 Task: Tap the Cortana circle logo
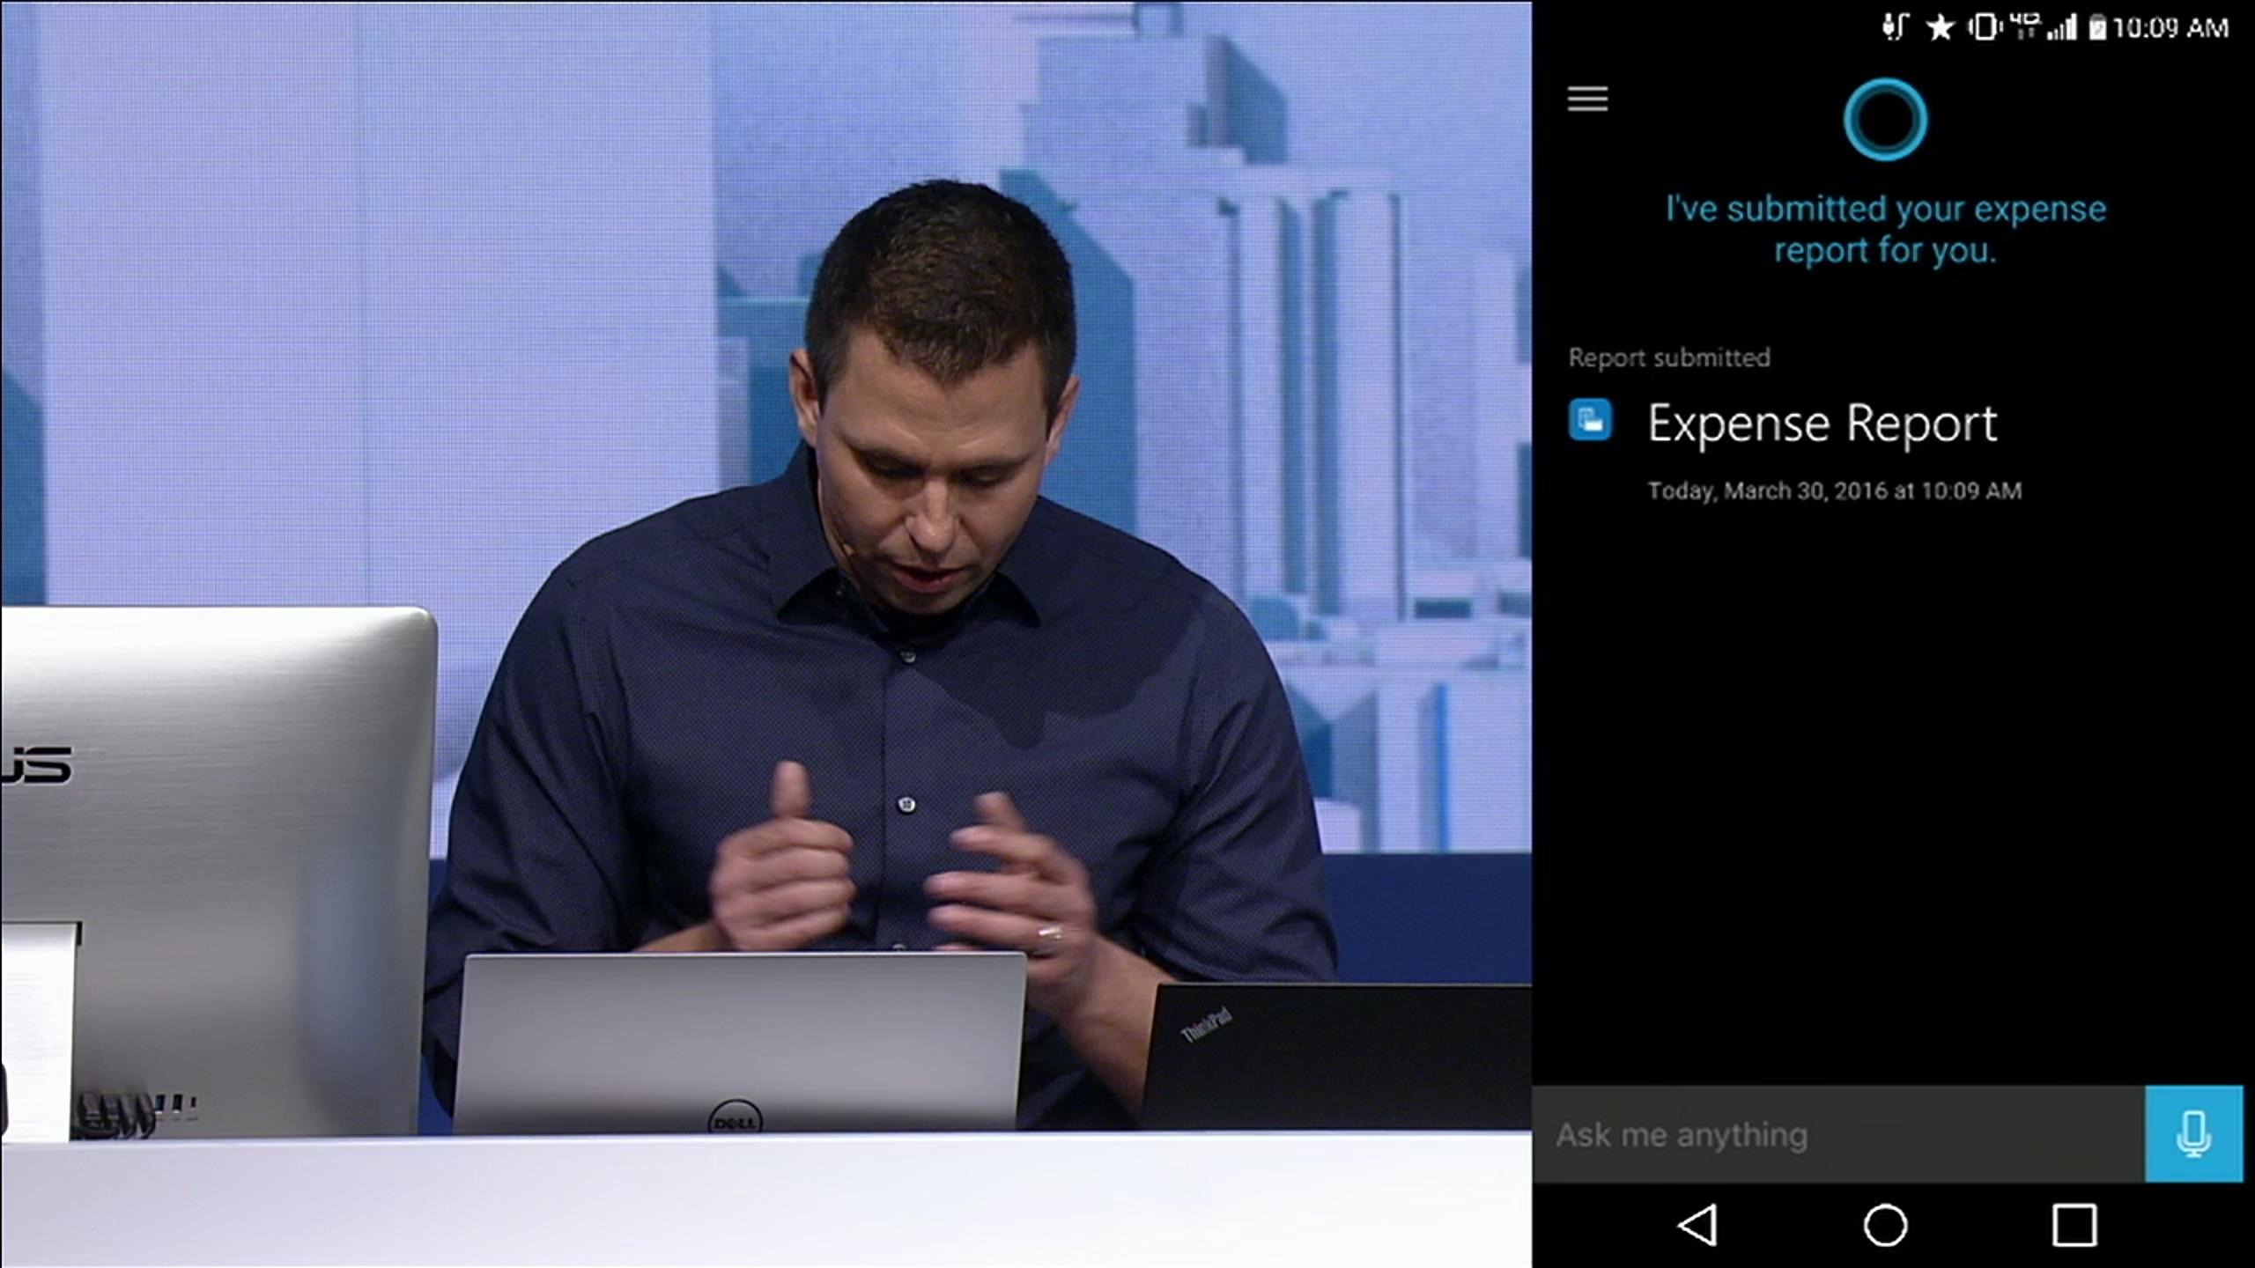(x=1884, y=120)
